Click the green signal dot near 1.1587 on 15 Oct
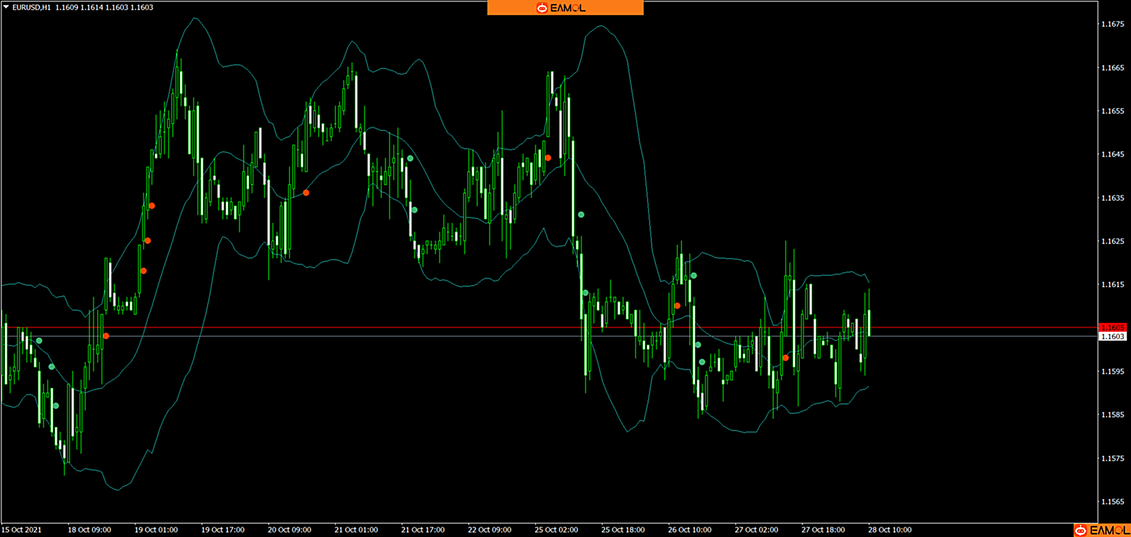 (x=56, y=406)
